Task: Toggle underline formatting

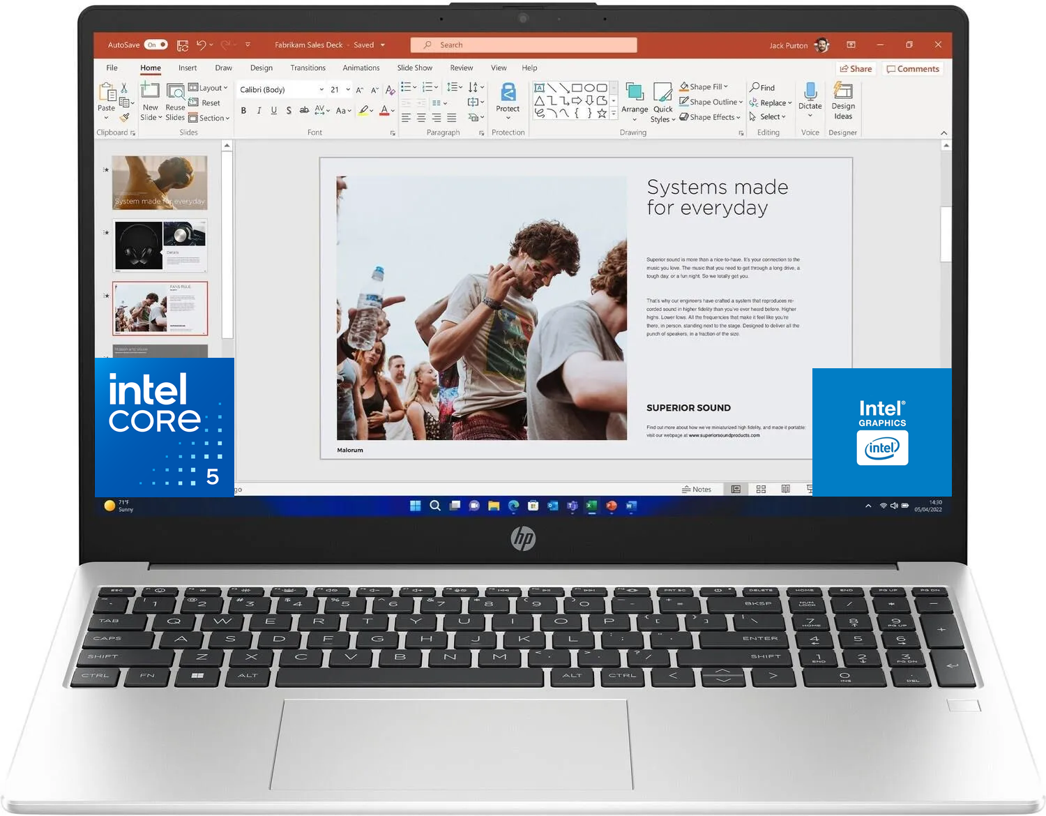Action: pos(274,110)
